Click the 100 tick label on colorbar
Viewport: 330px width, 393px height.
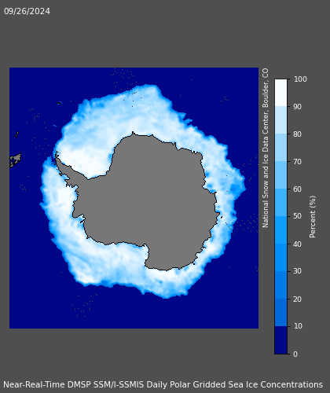[x=300, y=79]
